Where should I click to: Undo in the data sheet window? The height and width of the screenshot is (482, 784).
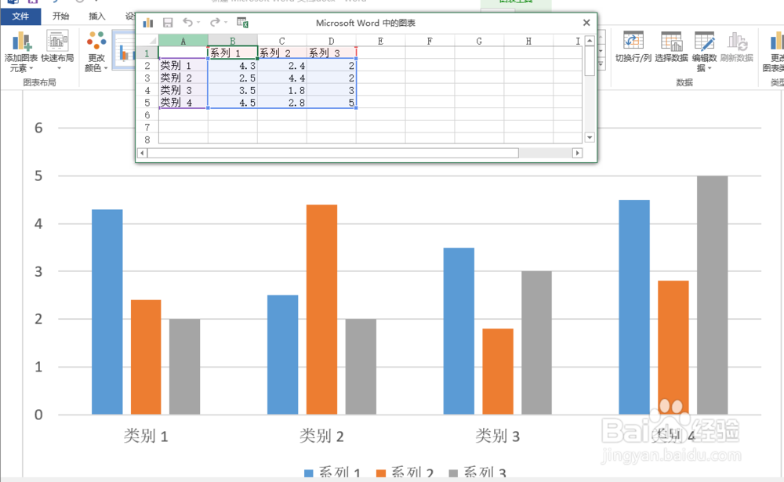(187, 22)
